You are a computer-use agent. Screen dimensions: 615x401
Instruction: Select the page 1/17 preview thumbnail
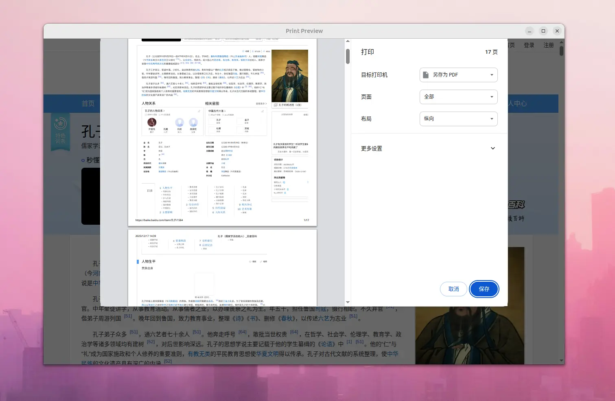(222, 132)
